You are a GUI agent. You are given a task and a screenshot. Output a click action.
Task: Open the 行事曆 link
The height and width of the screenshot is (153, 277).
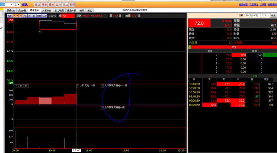coord(263,4)
